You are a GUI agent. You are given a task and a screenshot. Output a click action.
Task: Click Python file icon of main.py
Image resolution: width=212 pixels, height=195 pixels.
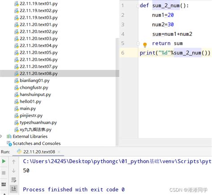pyautogui.click(x=17, y=108)
